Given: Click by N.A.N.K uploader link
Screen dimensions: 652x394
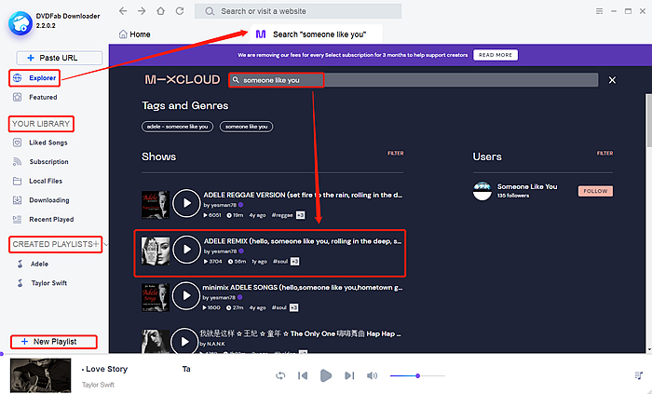Looking at the screenshot, I should 212,344.
